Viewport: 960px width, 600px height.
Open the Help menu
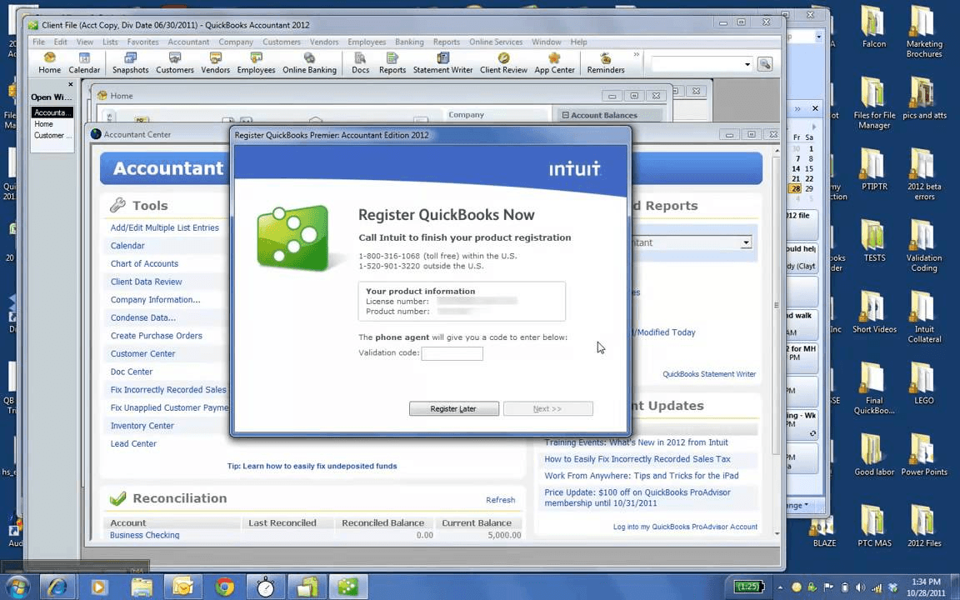[x=578, y=42]
